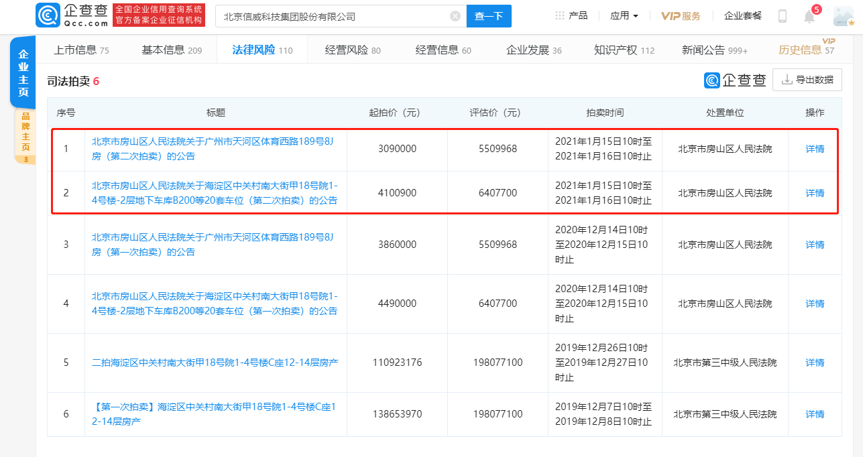Click the 导出数据 export button

coord(807,80)
